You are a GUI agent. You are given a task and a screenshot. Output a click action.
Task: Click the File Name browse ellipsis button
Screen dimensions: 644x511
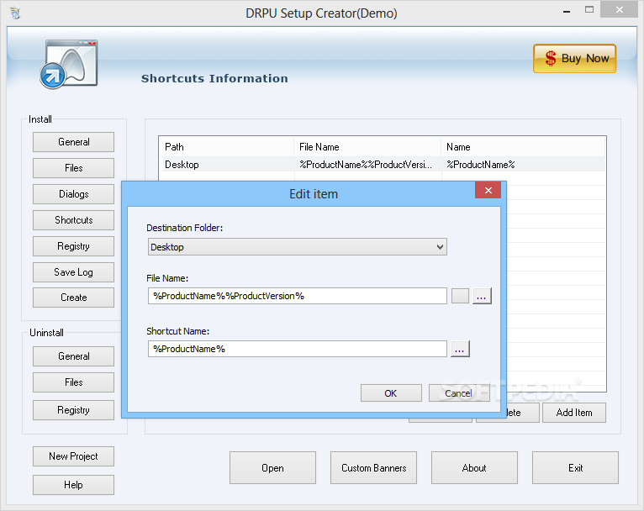pyautogui.click(x=482, y=296)
